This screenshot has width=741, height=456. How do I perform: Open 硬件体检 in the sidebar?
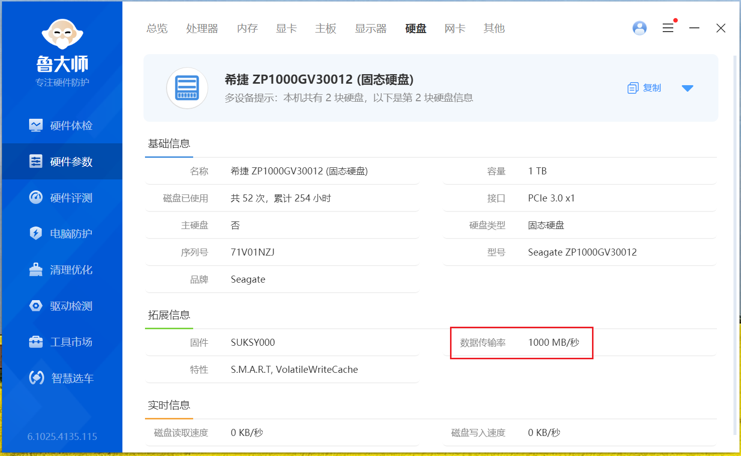(x=62, y=125)
